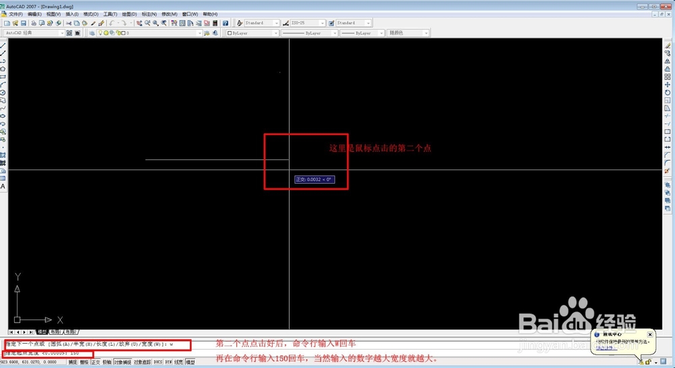Toggle DUCS in the status bar

[x=158, y=362]
